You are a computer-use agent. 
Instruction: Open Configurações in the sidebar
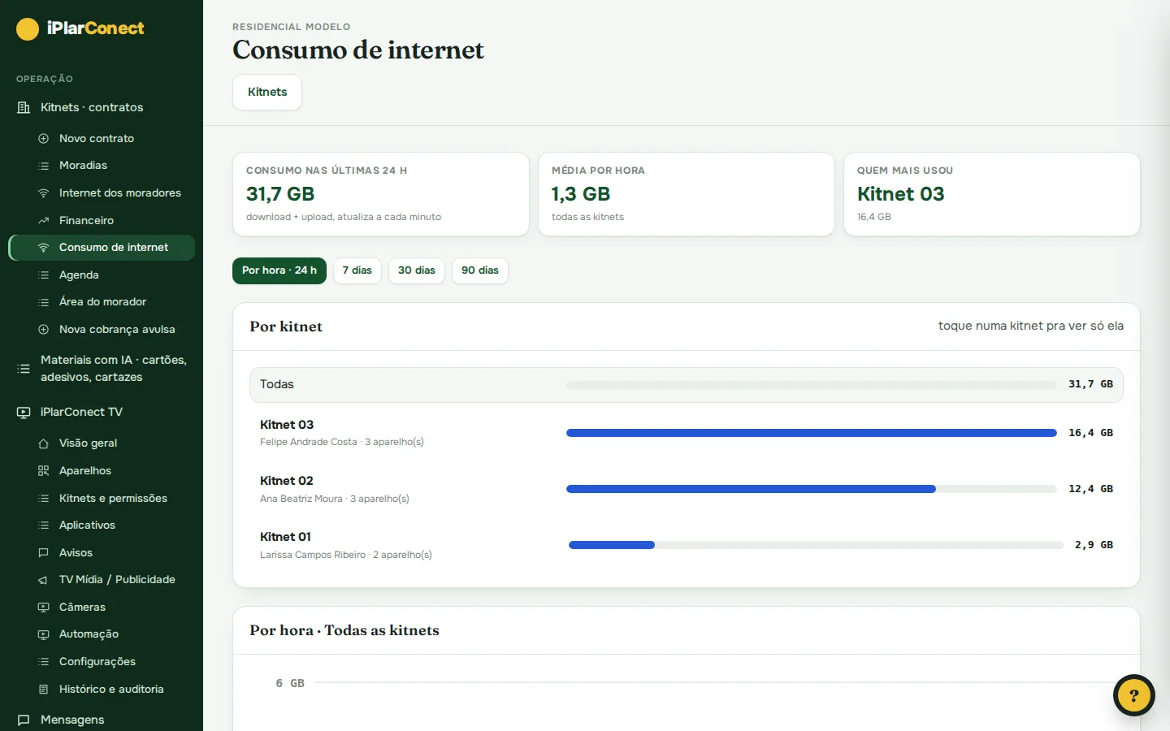(102, 662)
